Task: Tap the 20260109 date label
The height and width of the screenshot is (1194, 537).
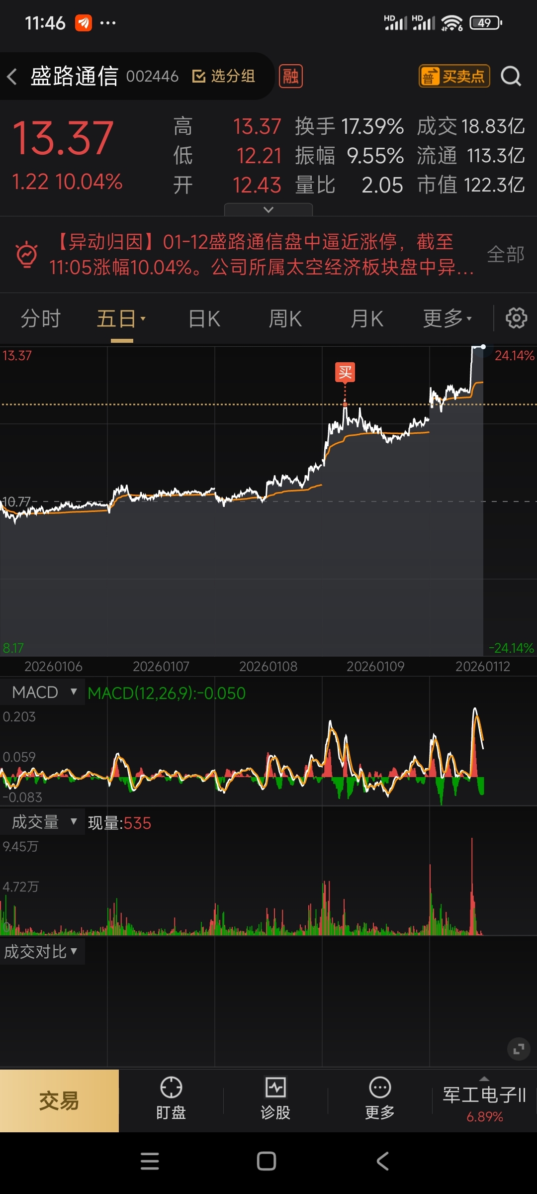Action: [x=375, y=666]
